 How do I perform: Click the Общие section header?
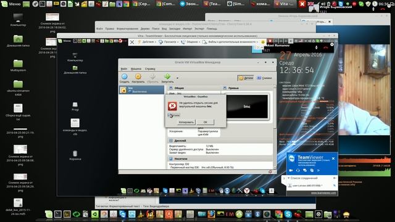179,88
